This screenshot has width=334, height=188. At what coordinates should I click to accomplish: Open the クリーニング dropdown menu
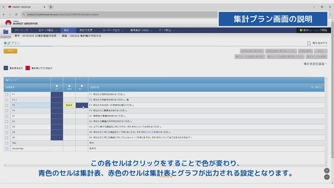pos(23,30)
